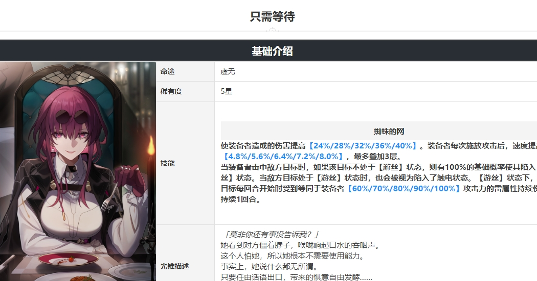This screenshot has width=537, height=281.
Task: Click the ornament icon below the page title
Action: [x=272, y=31]
